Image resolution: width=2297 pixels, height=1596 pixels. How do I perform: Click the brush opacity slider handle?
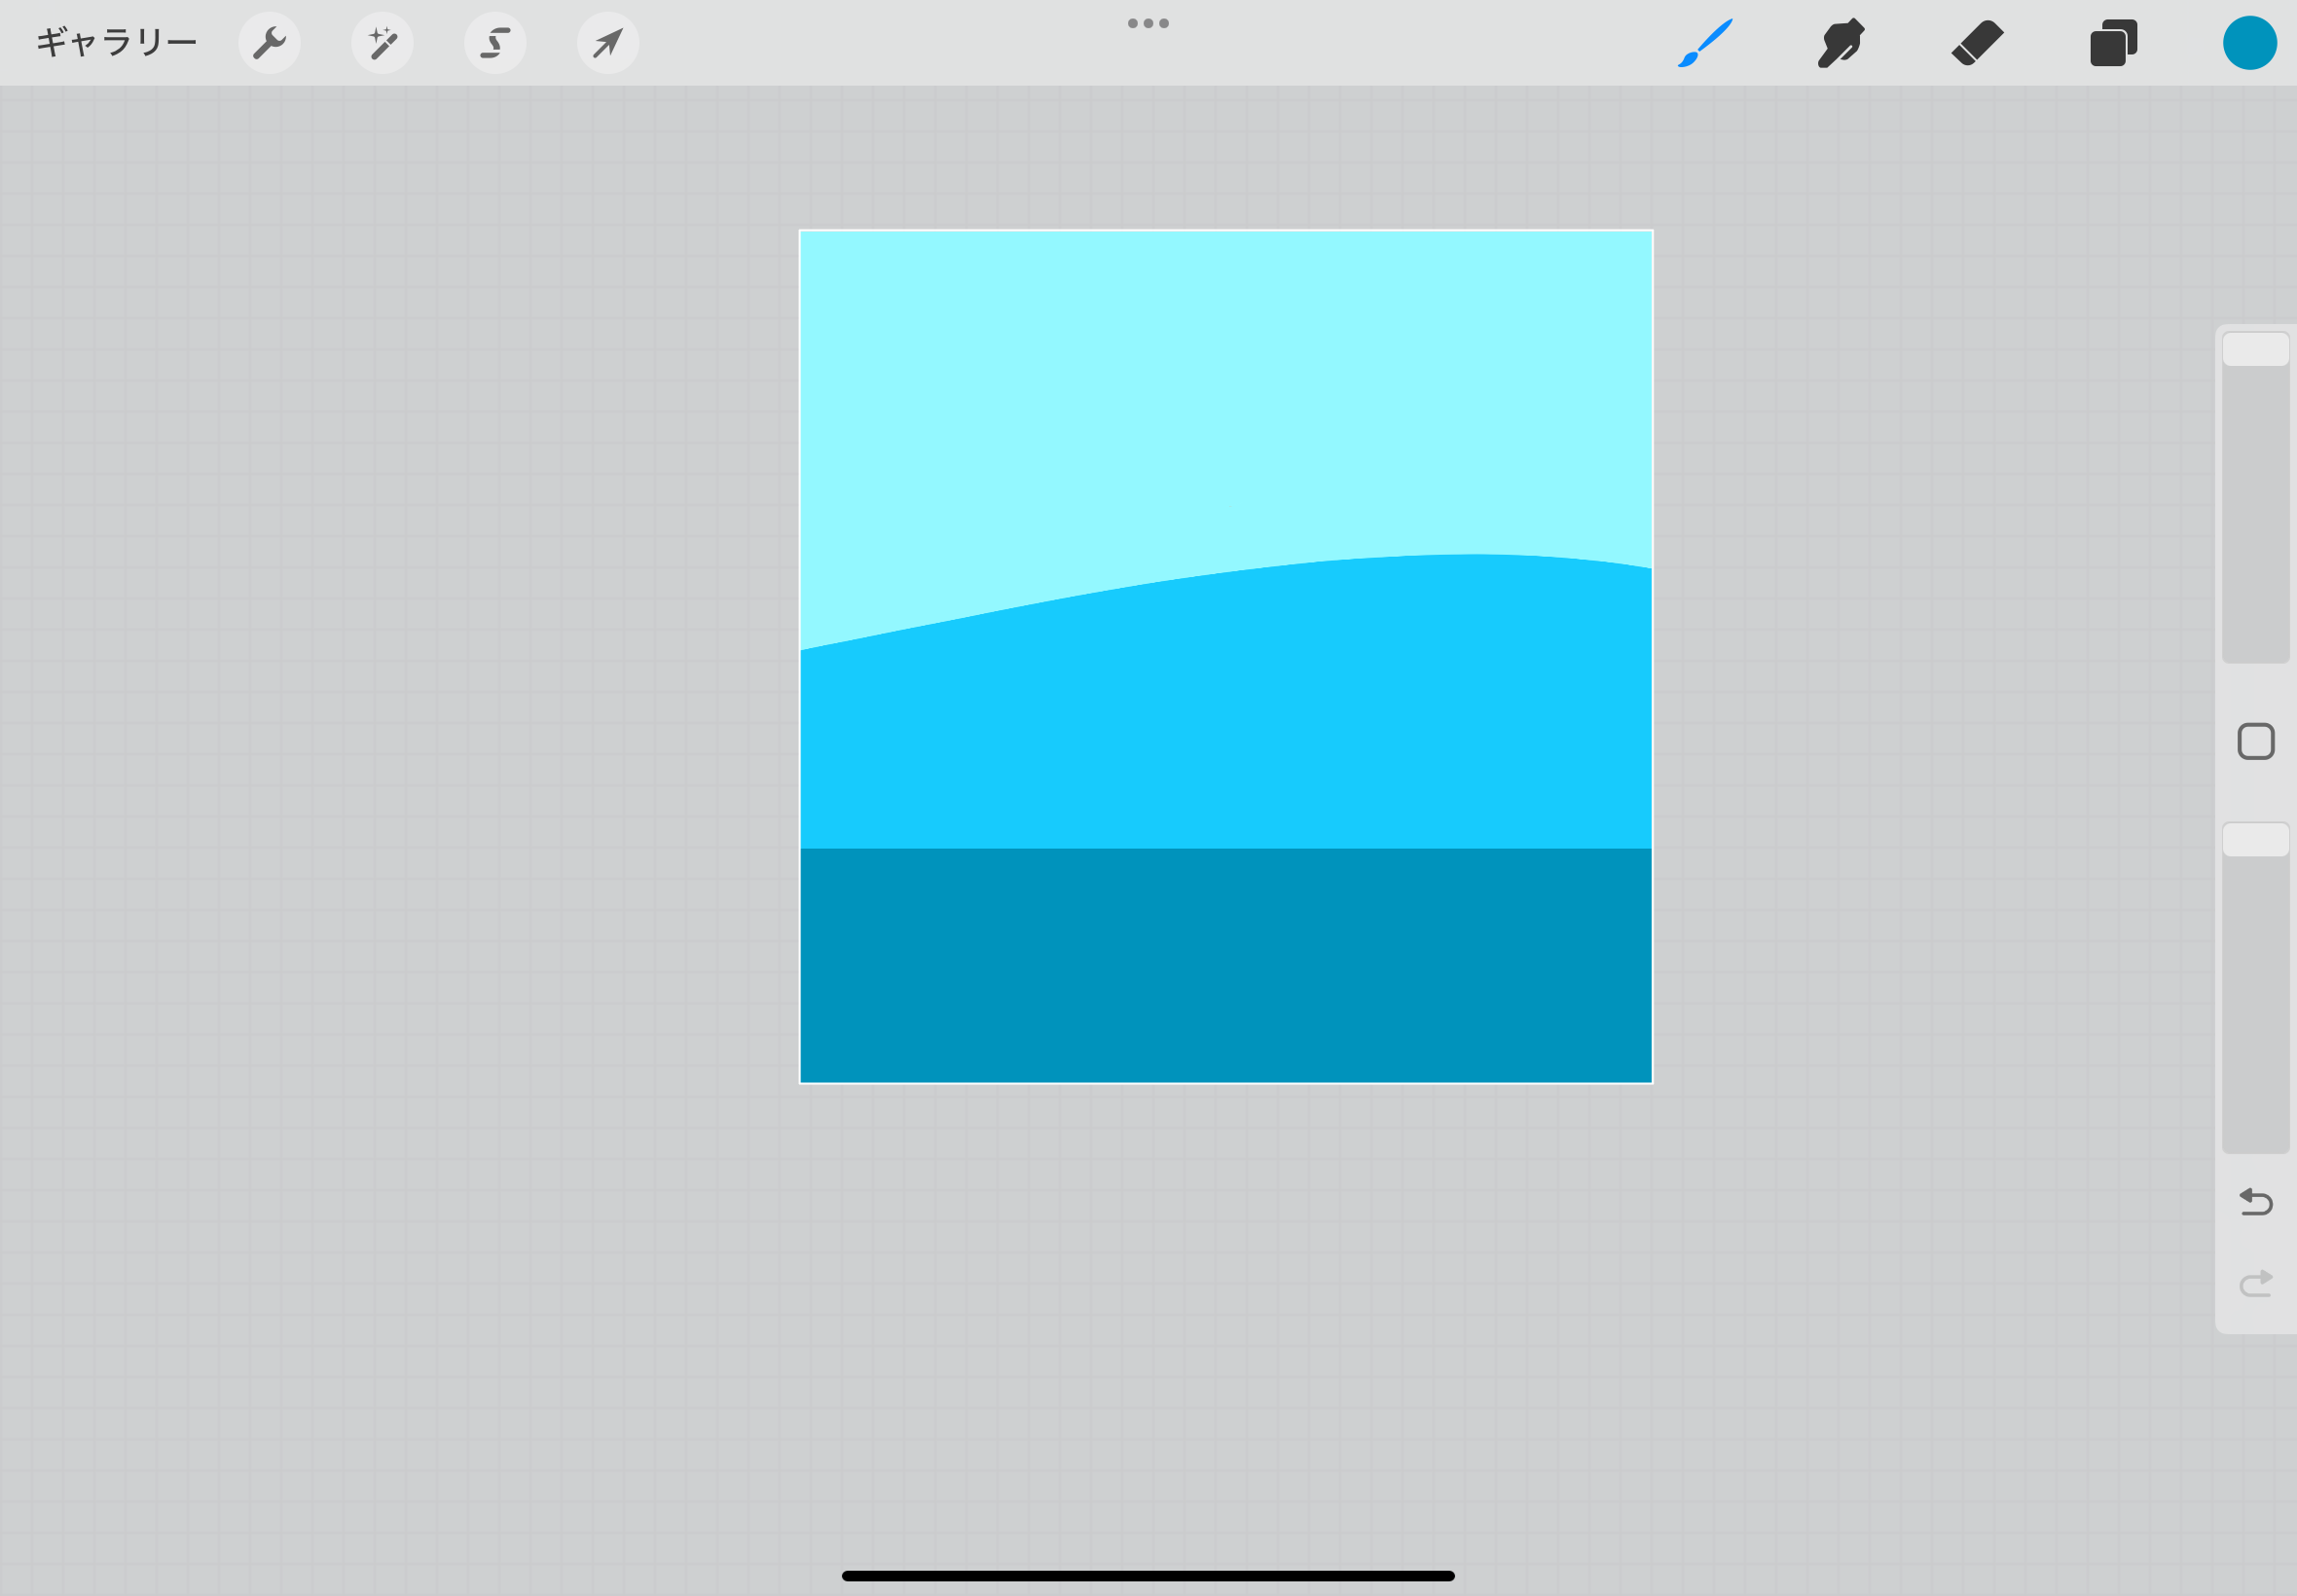pos(2256,840)
